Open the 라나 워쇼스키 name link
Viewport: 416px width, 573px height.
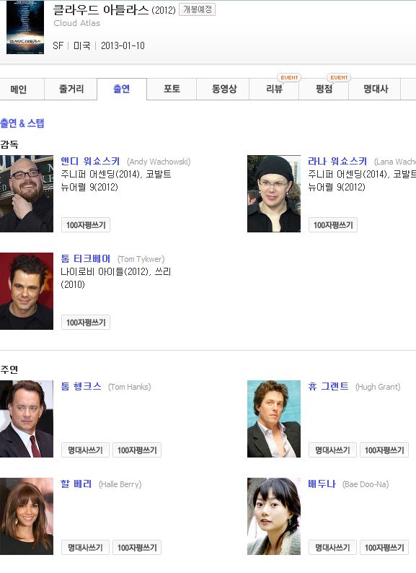pyautogui.click(x=337, y=161)
